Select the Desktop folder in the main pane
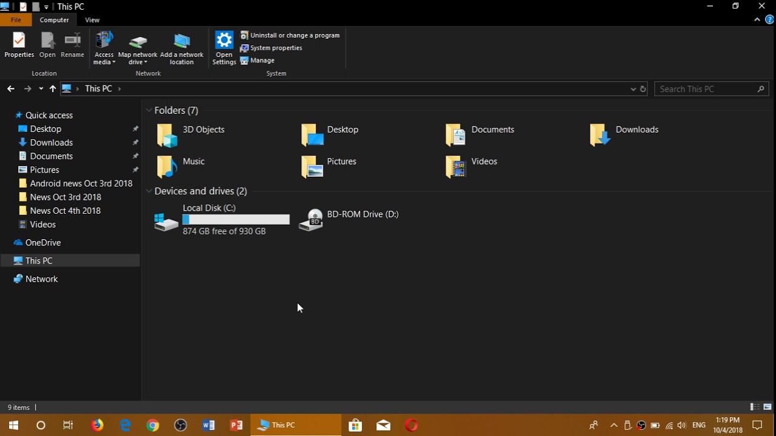 click(x=330, y=135)
